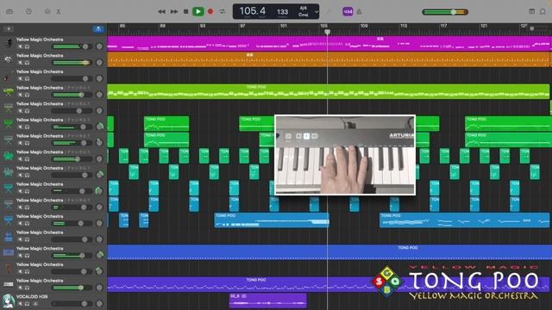
Task: Click the ruler at bar 113
Action: point(404,26)
